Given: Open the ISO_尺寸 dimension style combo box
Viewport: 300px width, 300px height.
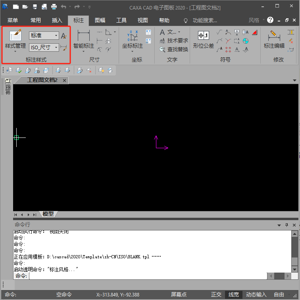Looking at the screenshot, I should [44, 47].
